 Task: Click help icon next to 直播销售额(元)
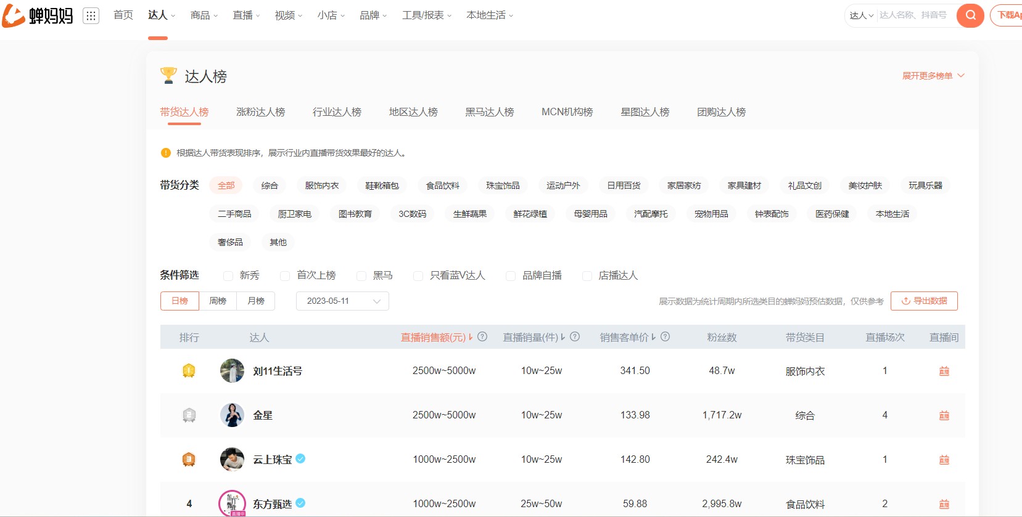tap(482, 337)
